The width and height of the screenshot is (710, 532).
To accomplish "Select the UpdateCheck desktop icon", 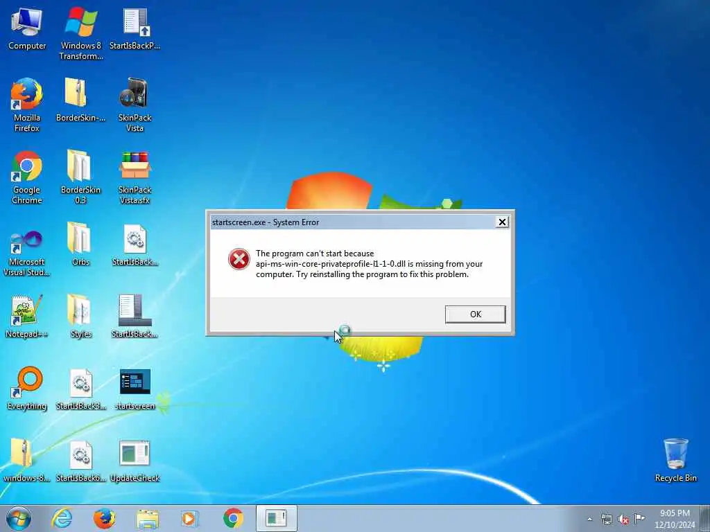I will point(135,461).
